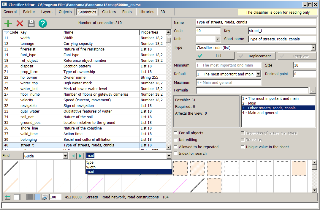Click the find next right arrow
The width and height of the screenshot is (320, 210).
[x=80, y=156]
